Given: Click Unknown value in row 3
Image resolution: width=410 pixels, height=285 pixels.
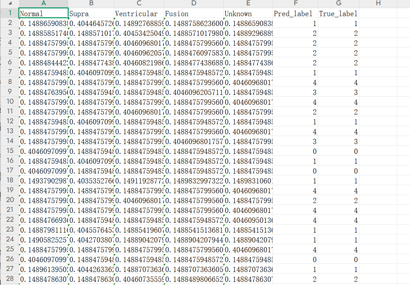Looking at the screenshot, I should 248,33.
